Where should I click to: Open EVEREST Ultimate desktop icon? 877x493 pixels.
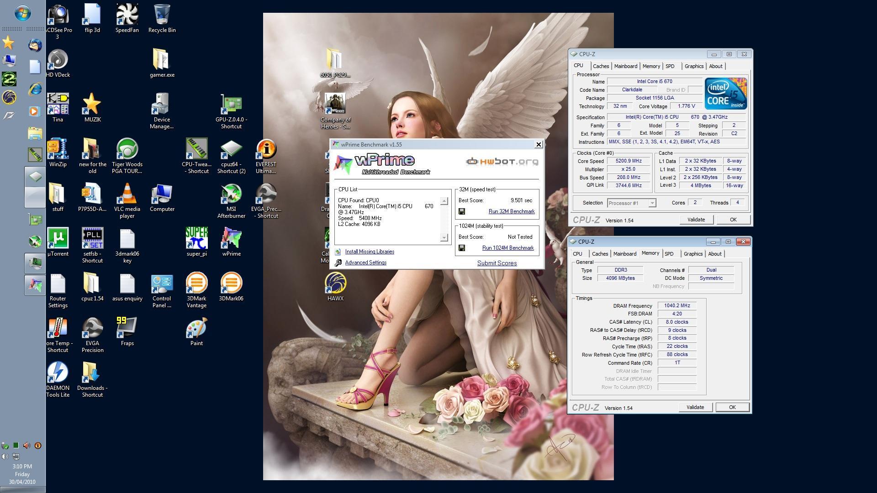(x=266, y=150)
